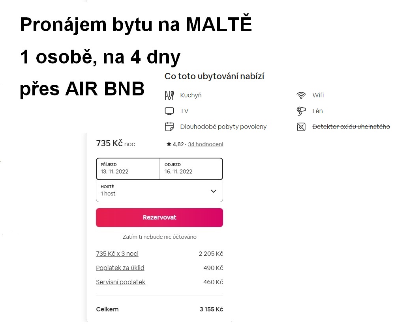394x324 pixels.
Task: Click the rating star icon
Action: point(169,144)
